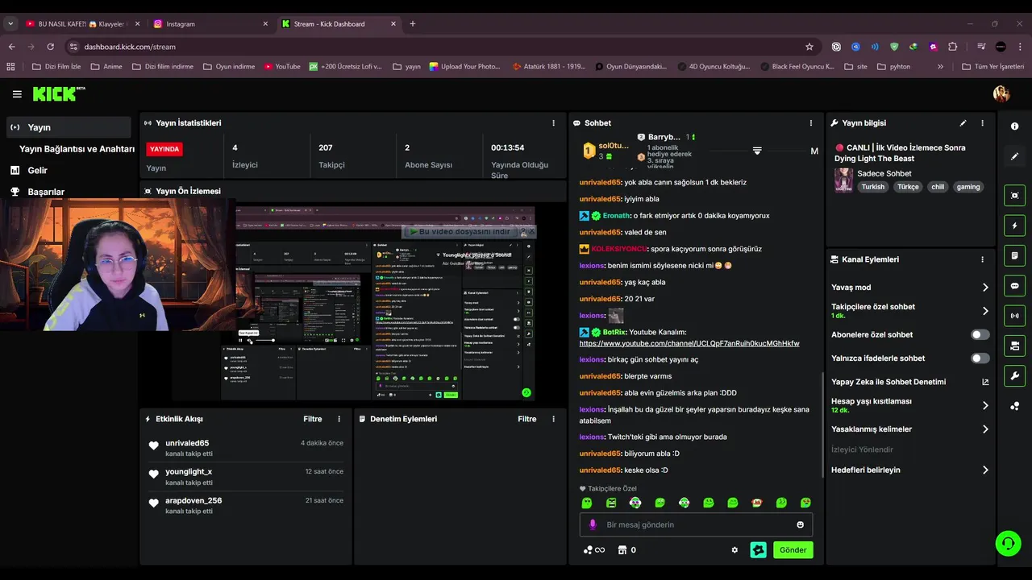Open Yapay Zeka ile Sohbet Denetimi link

[x=985, y=382]
